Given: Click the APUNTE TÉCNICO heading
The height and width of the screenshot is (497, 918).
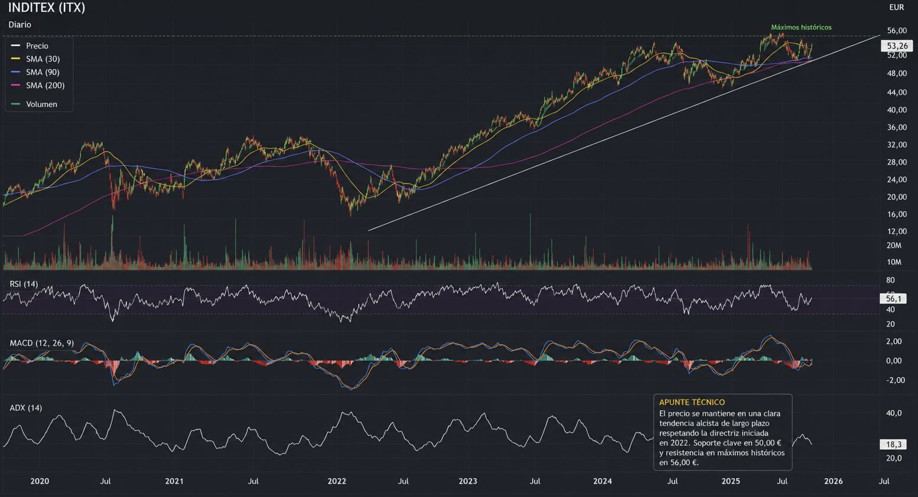Looking at the screenshot, I should click(692, 403).
